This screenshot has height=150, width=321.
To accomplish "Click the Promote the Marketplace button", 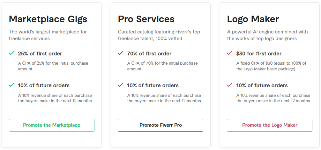I will pos(52,125).
